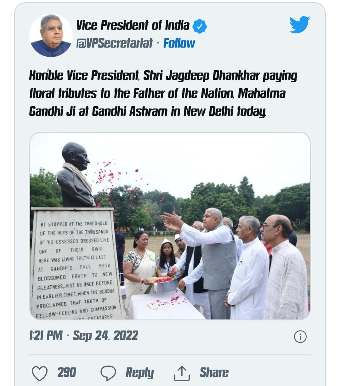The image size is (340, 386).
Task: Follow the @VPSecretariat account
Action: (179, 43)
